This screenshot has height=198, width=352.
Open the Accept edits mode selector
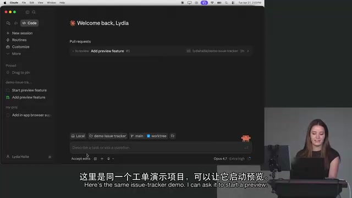point(81,159)
